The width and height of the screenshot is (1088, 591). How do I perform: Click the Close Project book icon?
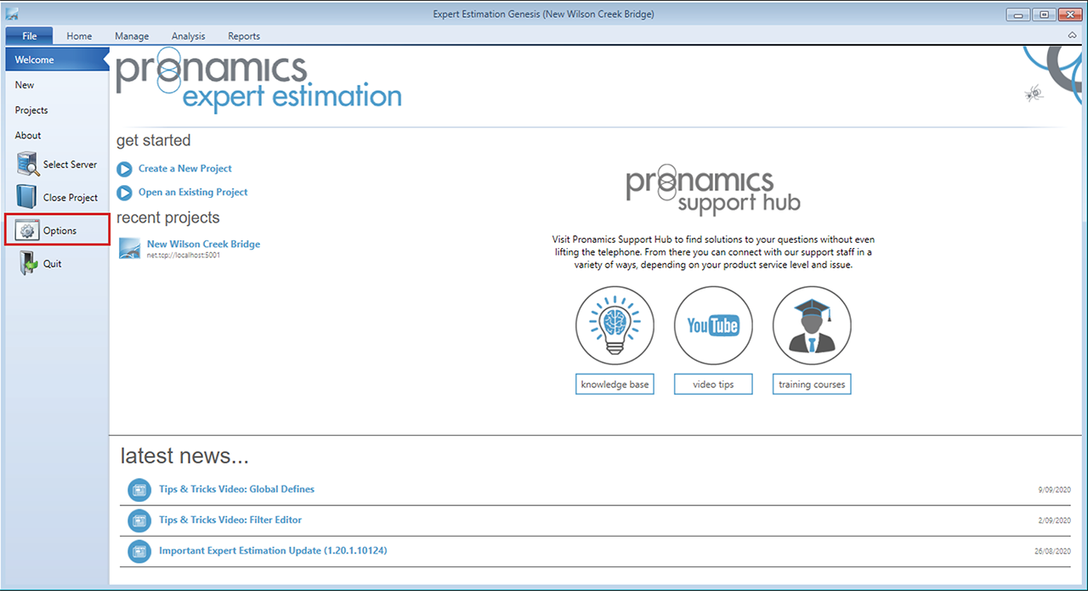pyautogui.click(x=29, y=197)
